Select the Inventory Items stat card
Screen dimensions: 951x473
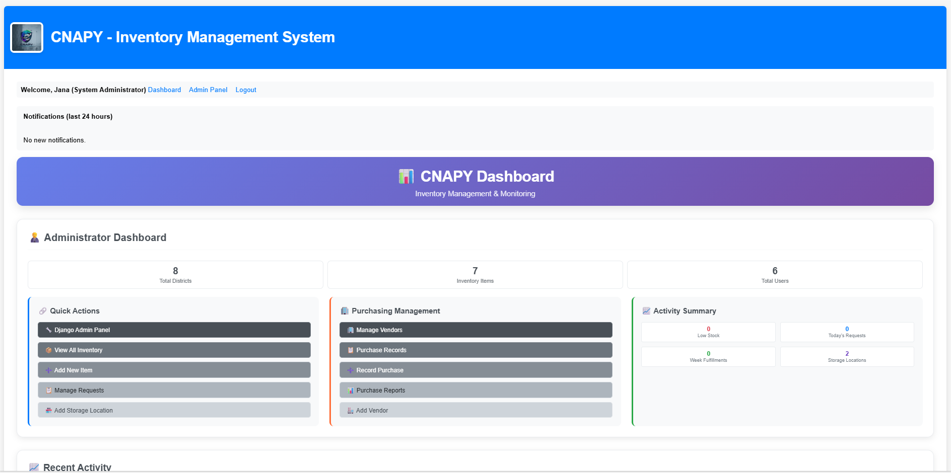(475, 275)
